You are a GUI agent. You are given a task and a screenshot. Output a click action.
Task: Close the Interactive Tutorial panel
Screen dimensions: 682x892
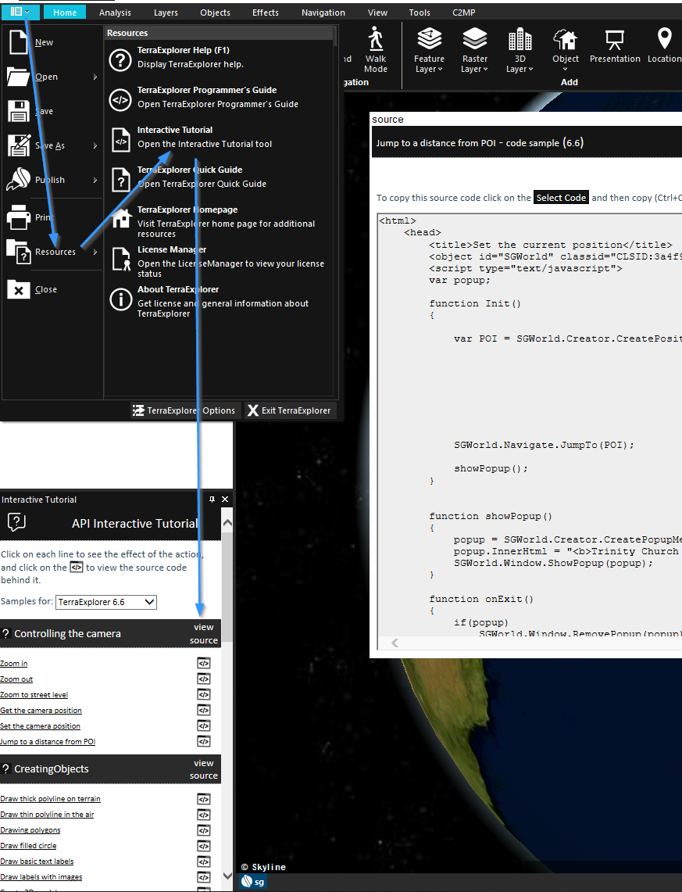coord(225,500)
